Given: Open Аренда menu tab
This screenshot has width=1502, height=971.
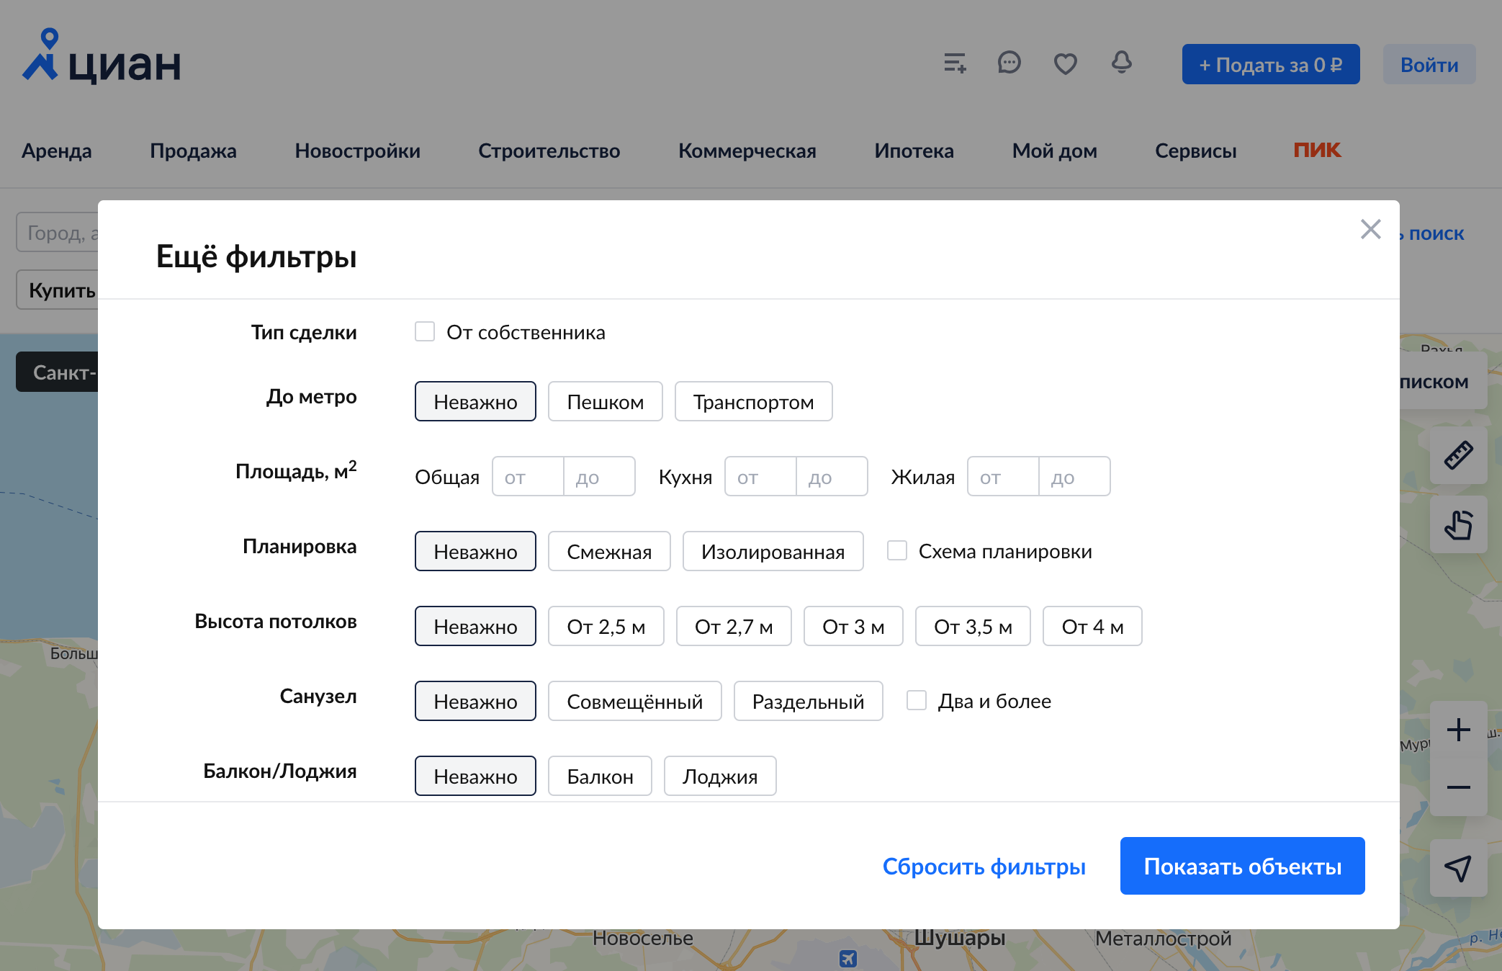Looking at the screenshot, I should pos(57,151).
